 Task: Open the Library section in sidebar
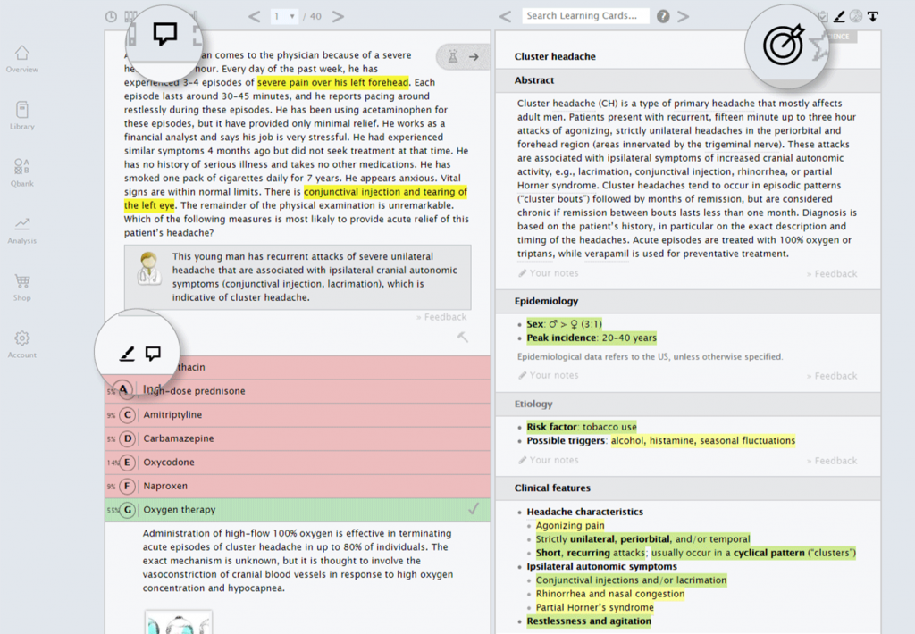coord(22,115)
